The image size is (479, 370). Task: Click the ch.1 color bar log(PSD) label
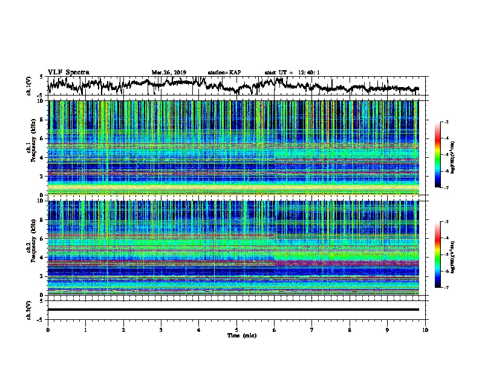point(453,157)
